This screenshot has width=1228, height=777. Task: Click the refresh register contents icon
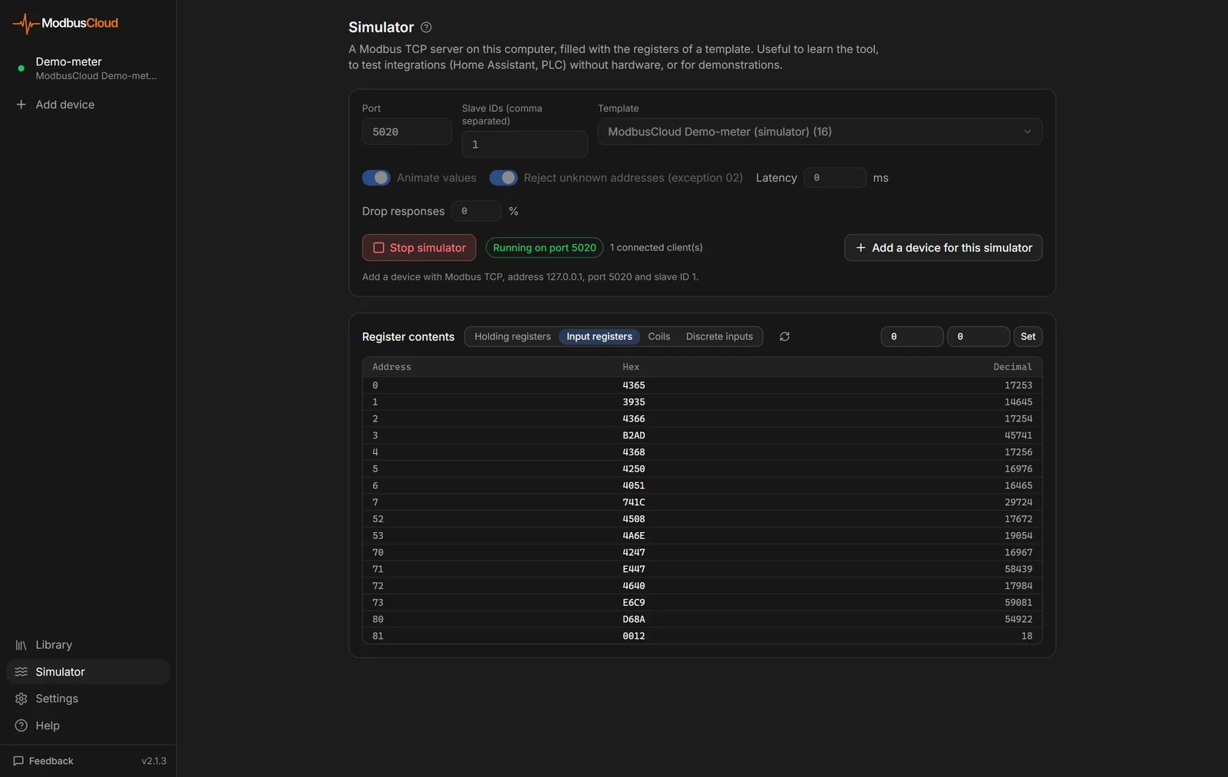784,336
